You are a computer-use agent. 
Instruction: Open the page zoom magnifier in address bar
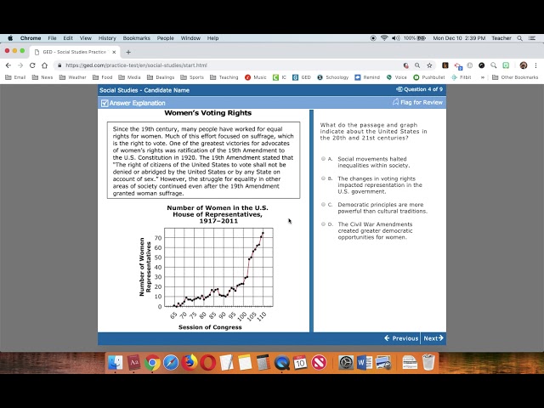pos(417,65)
